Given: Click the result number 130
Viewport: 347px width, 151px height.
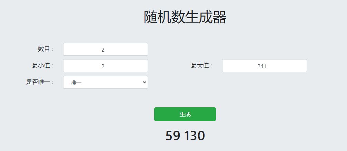Looking at the screenshot, I should pos(194,136).
